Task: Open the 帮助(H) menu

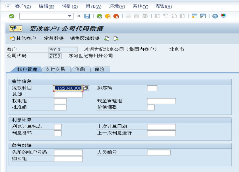Action: (164, 7)
